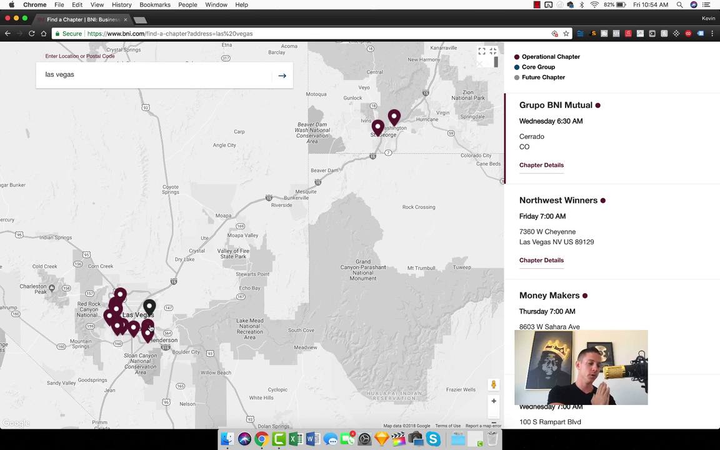Click the webcam video overlay

[581, 367]
